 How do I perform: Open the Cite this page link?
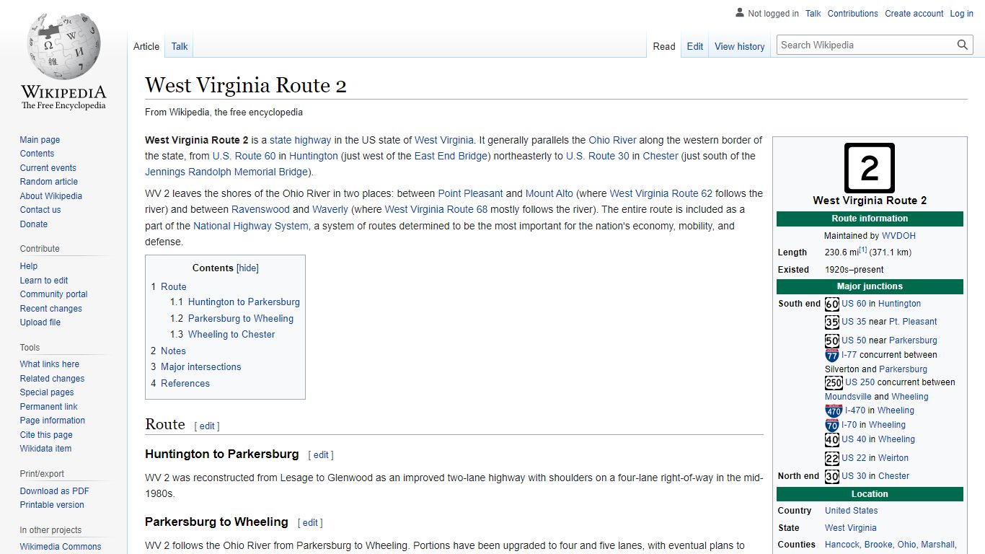pos(46,435)
